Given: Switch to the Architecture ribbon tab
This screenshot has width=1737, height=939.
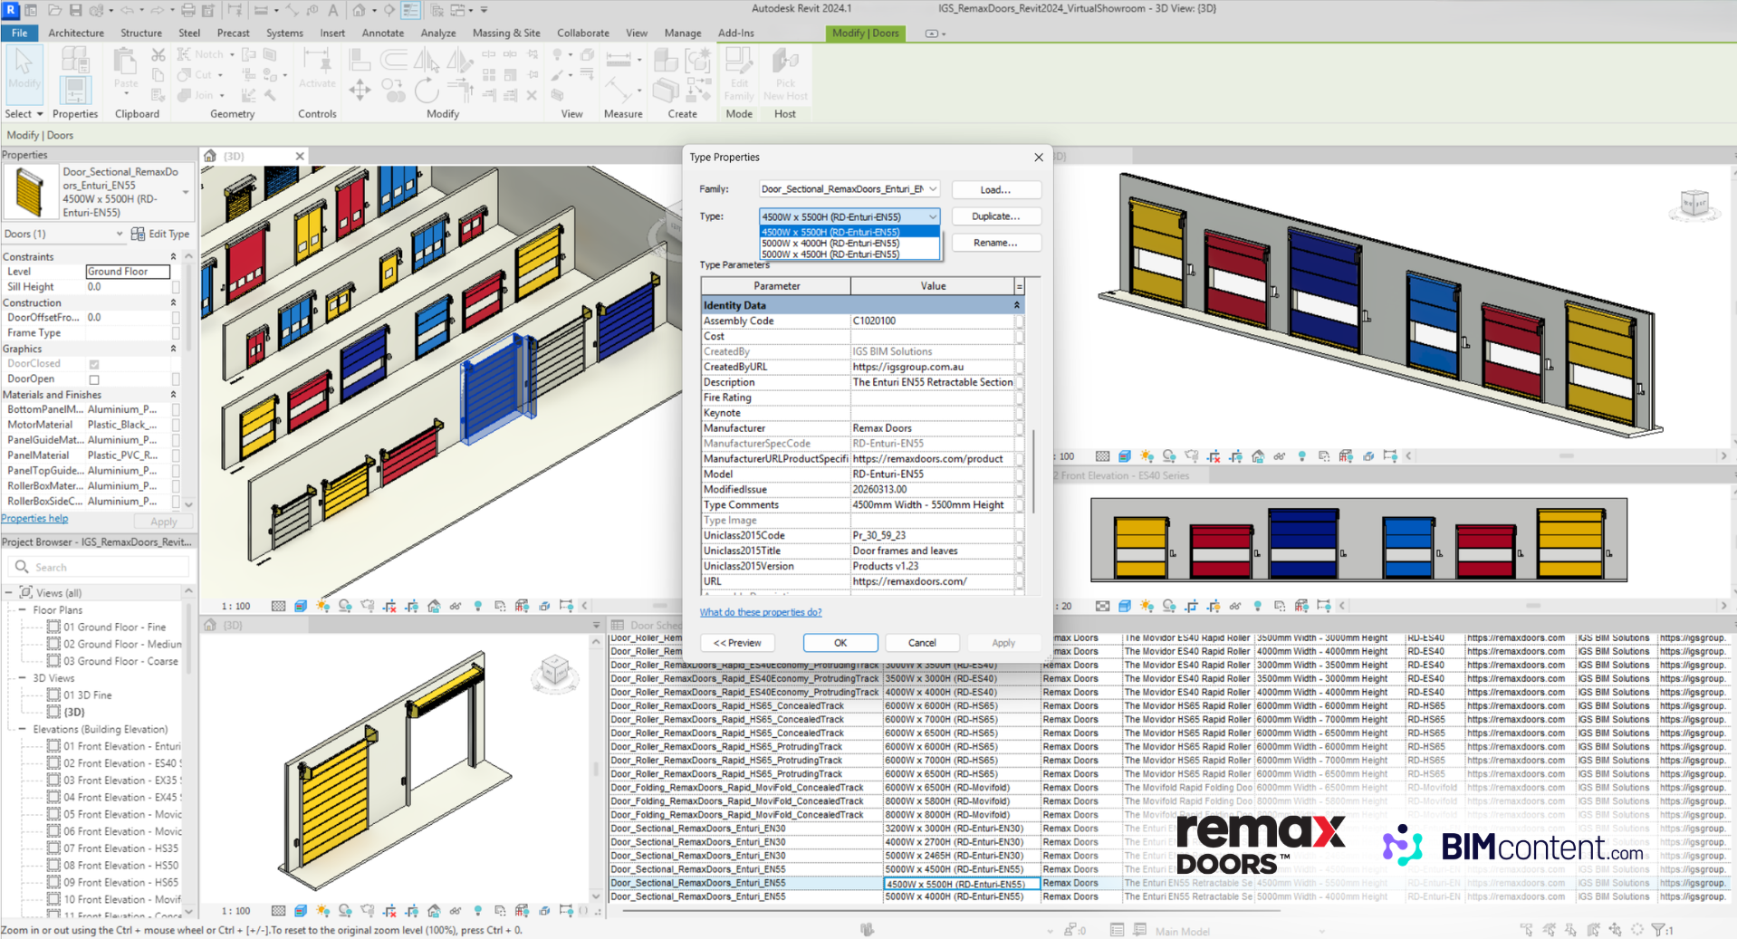Looking at the screenshot, I should tap(76, 33).
